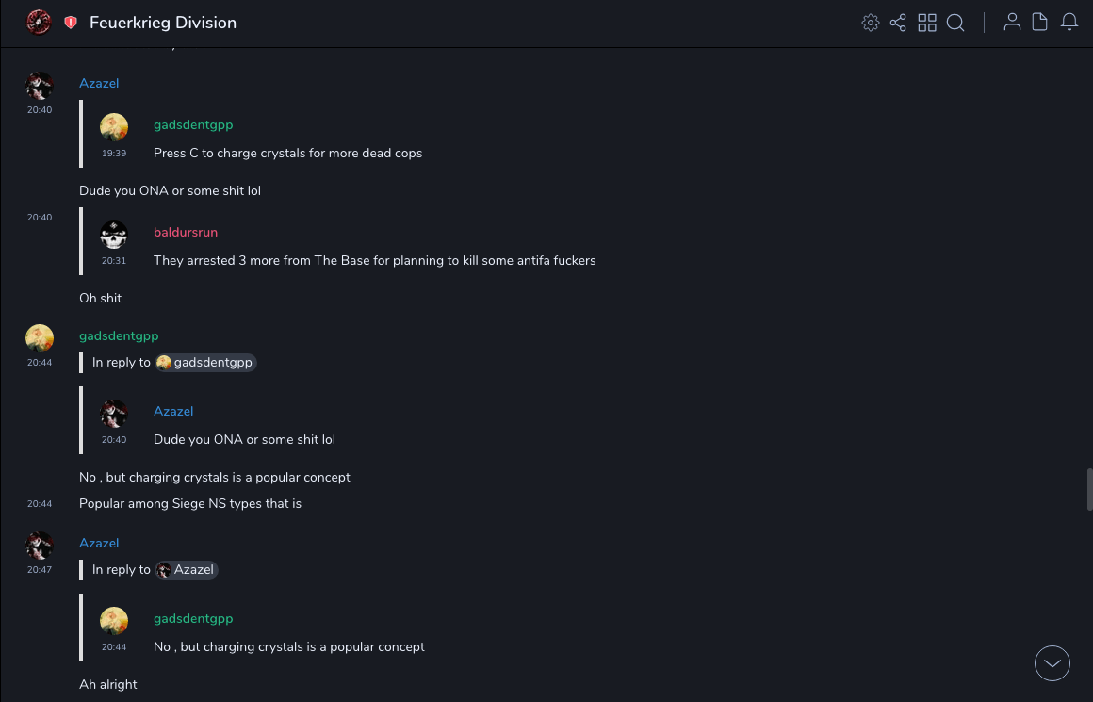Viewport: 1093px width, 702px height.
Task: Click the baldursrun username in the quoted message
Action: pyautogui.click(x=186, y=233)
